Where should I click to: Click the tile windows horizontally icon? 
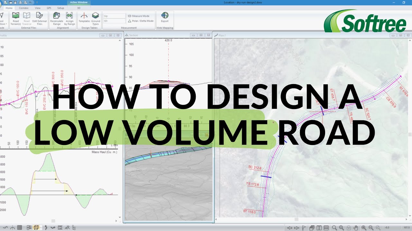[326, 228]
